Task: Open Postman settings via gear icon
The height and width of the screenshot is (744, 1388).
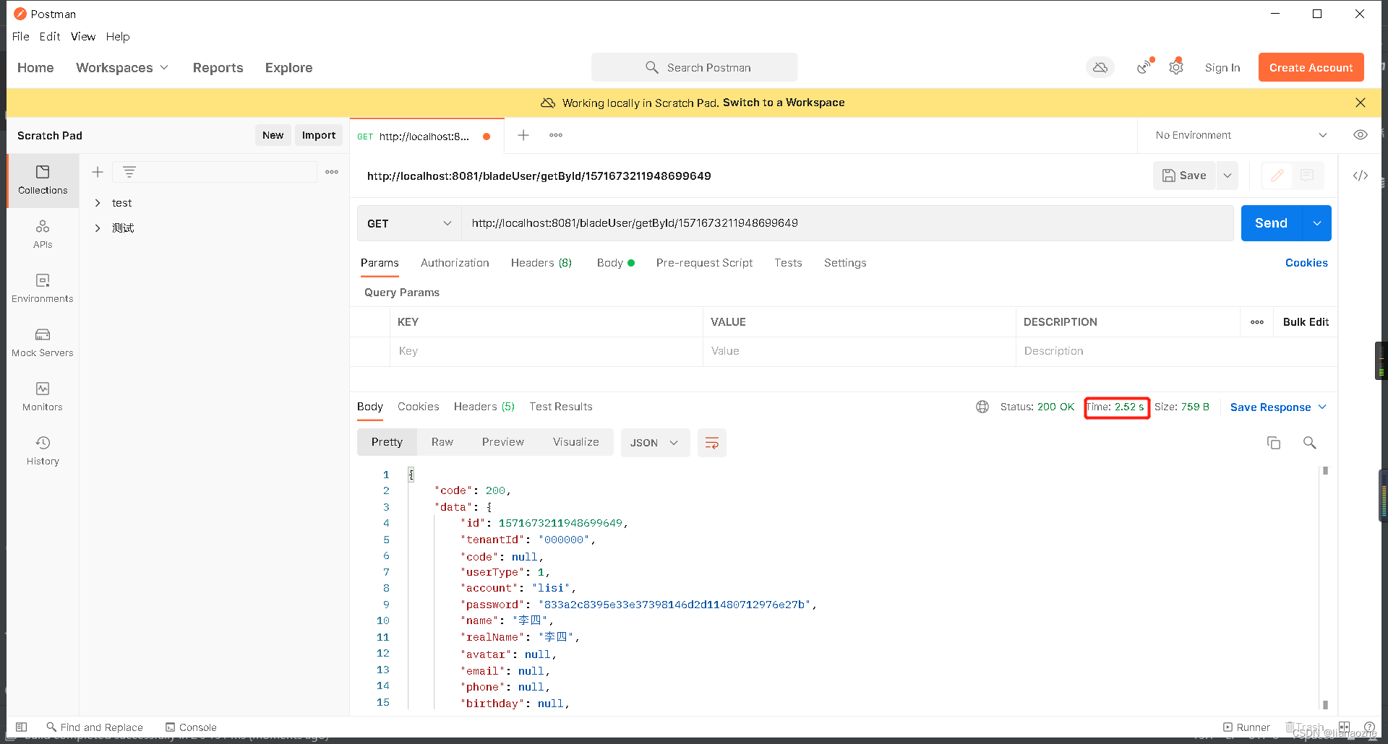Action: [1176, 66]
